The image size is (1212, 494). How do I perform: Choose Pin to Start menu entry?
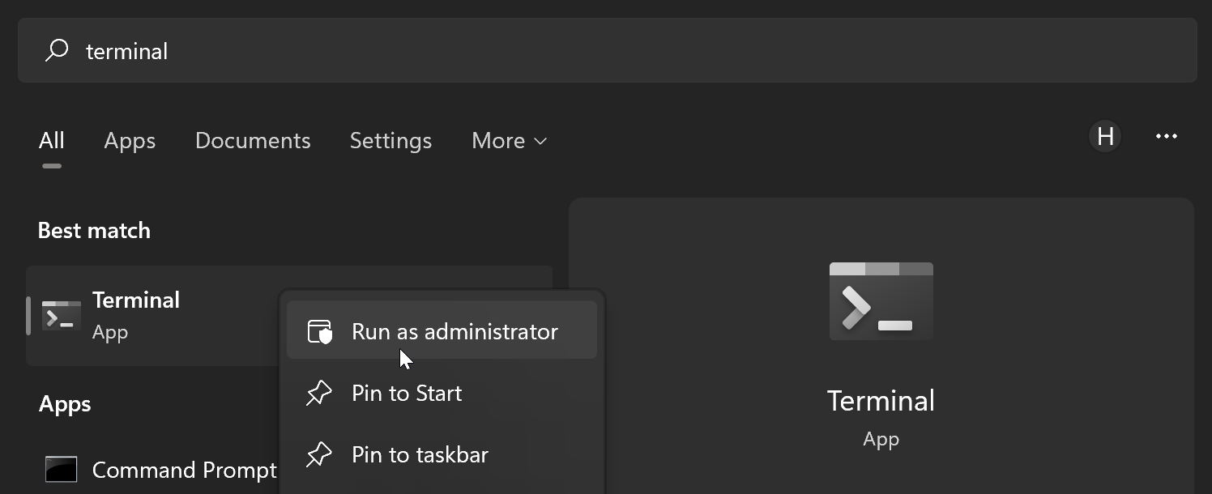[x=407, y=394]
